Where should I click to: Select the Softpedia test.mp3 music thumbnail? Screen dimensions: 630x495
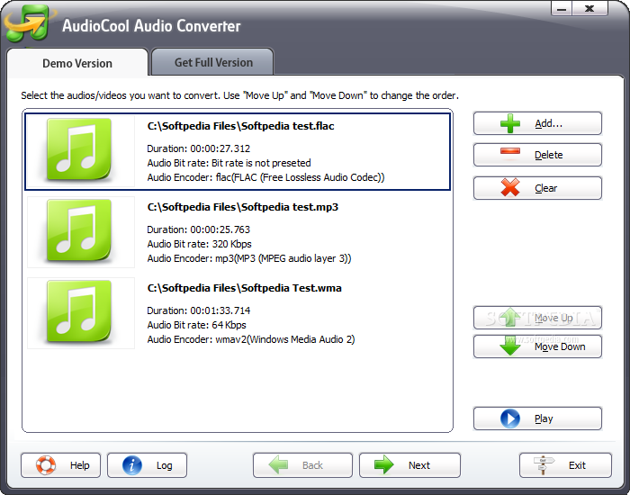[x=81, y=232]
